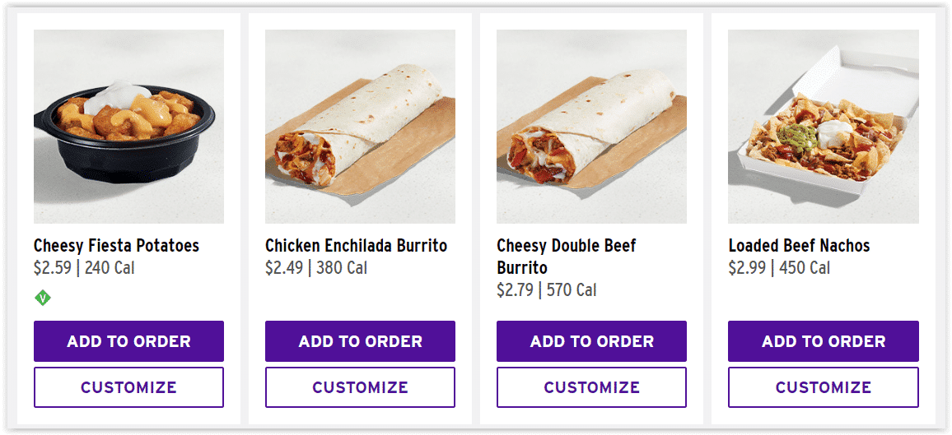952x435 pixels.
Task: Click the green vegetarian badge icon
Action: pos(43,298)
